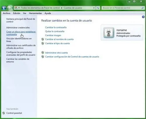Screen dimensions: 146x119
Task: Click the blue help question mark icon
Action: pos(143,17)
